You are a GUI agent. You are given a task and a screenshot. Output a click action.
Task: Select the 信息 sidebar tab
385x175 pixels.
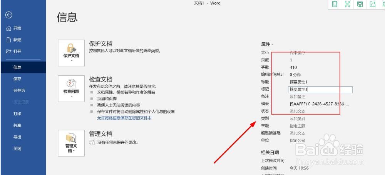(x=23, y=67)
